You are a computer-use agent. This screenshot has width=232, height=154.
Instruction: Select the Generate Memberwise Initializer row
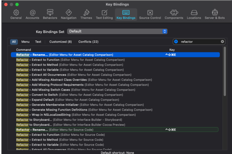coord(115,105)
